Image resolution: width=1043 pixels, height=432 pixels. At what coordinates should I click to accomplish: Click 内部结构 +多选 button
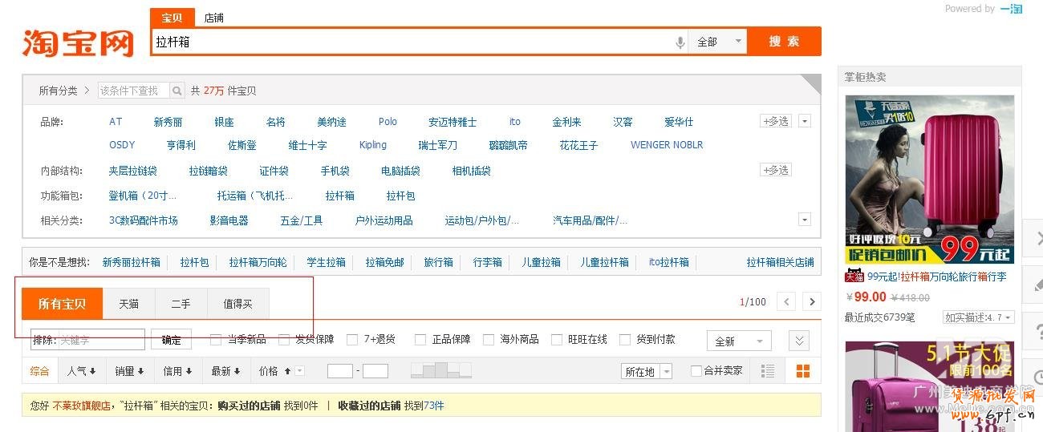tap(775, 170)
